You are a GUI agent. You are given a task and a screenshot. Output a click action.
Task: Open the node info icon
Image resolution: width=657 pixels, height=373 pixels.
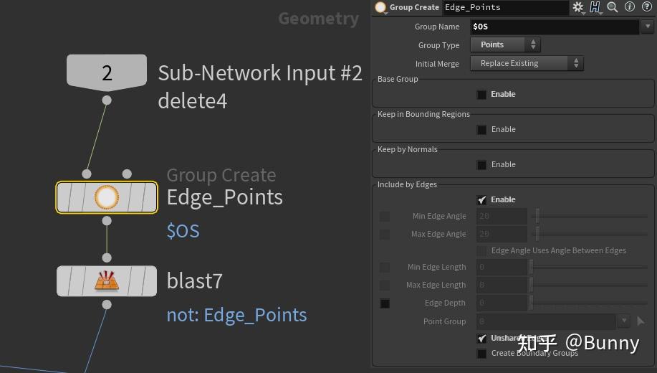coord(630,7)
